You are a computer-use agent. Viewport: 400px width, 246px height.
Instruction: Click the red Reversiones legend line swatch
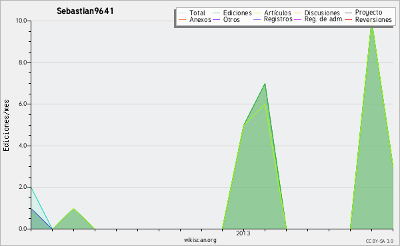[x=349, y=19]
